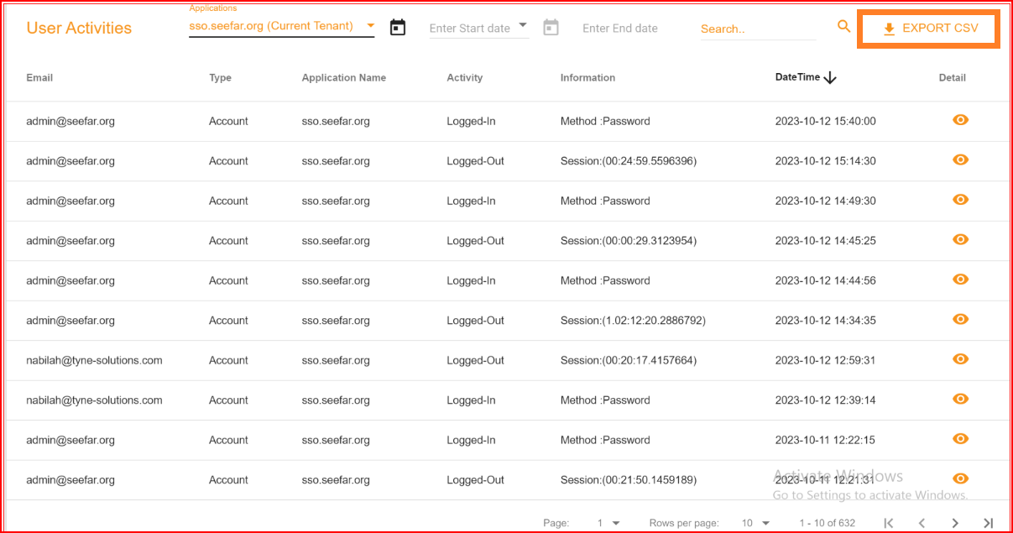Screen dimensions: 1013x533
Task: Click admin@seefar.org in the 15:40:00 row
Action: pos(70,121)
